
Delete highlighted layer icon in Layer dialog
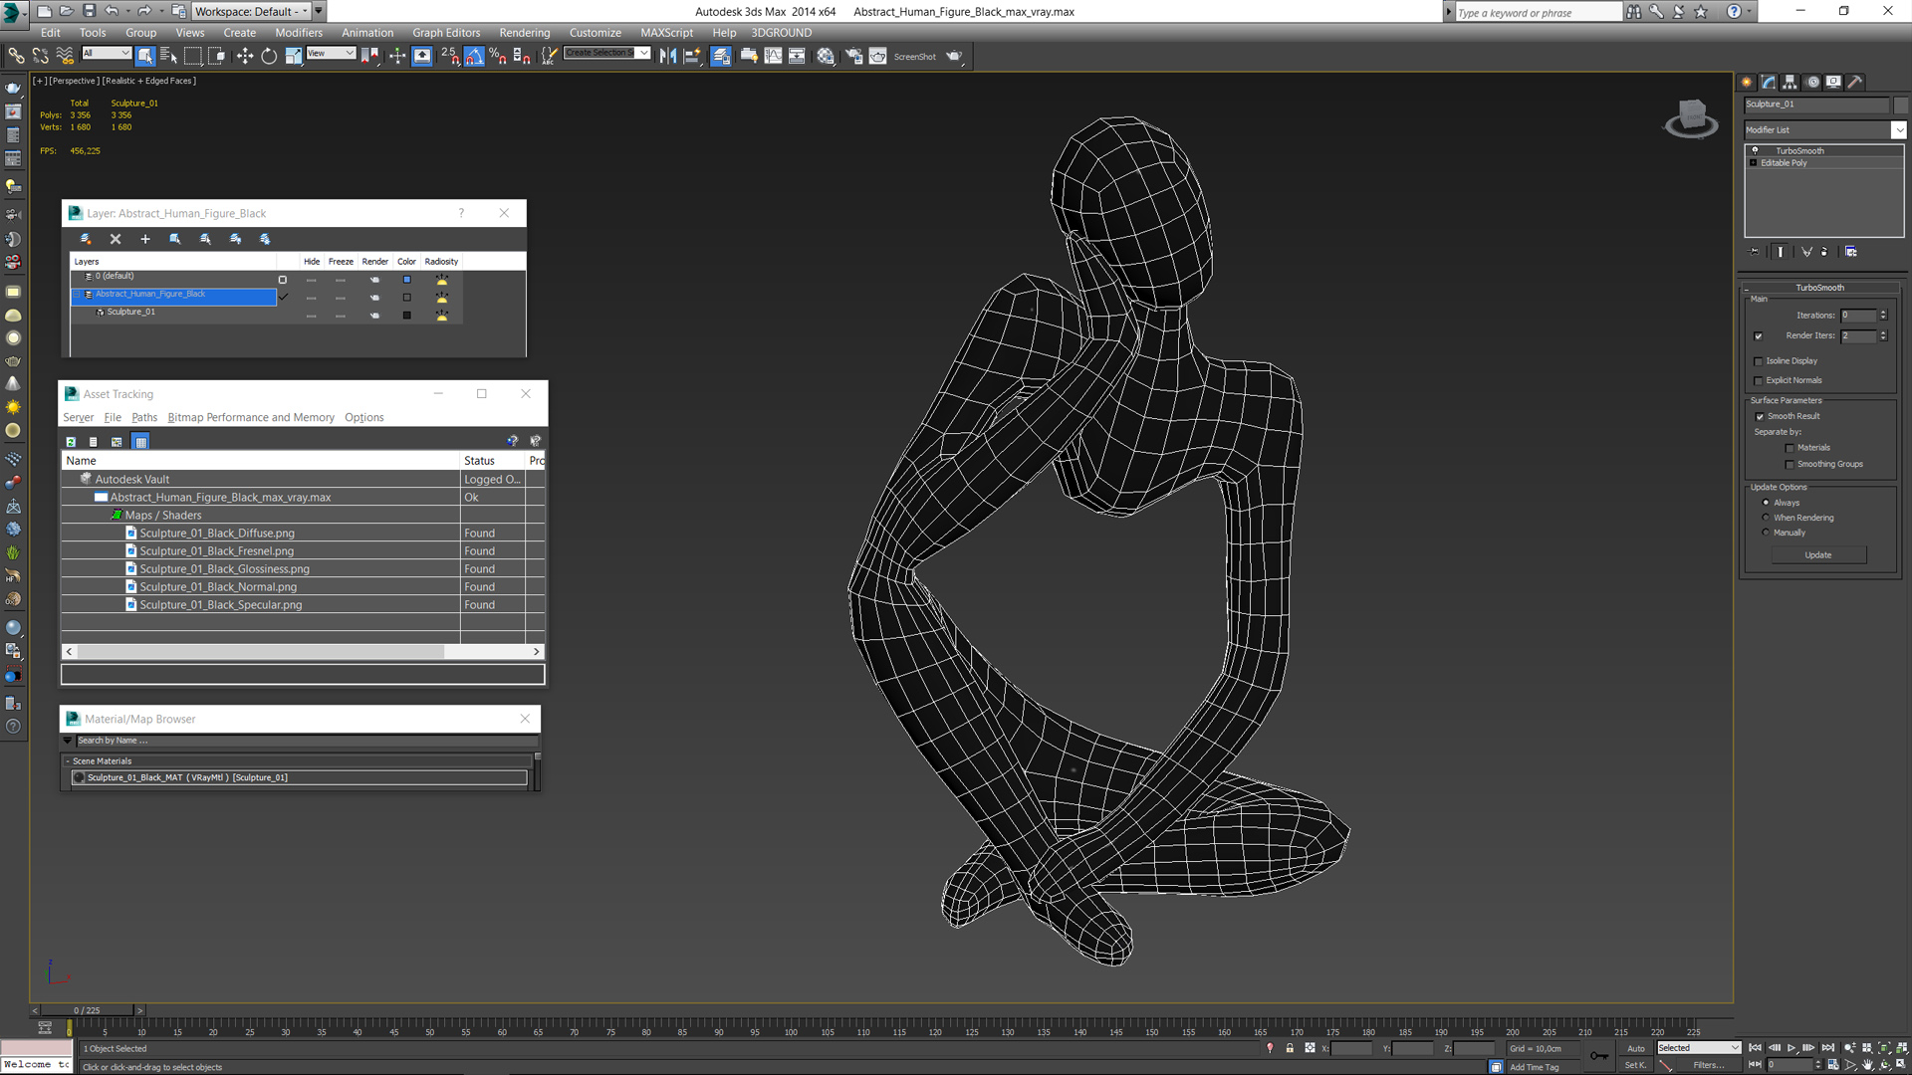click(116, 239)
